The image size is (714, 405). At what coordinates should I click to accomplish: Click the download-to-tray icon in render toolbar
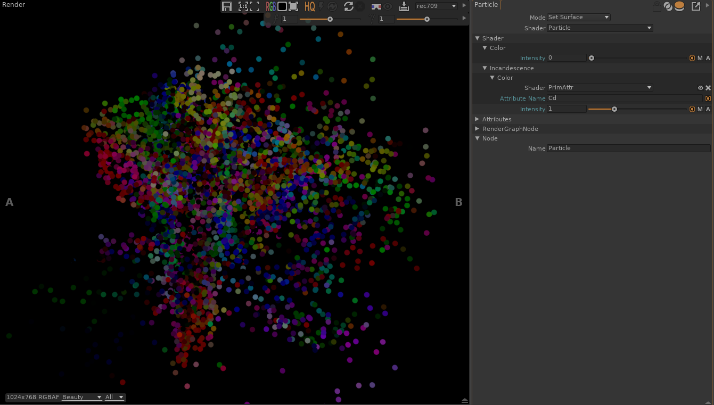tap(404, 6)
